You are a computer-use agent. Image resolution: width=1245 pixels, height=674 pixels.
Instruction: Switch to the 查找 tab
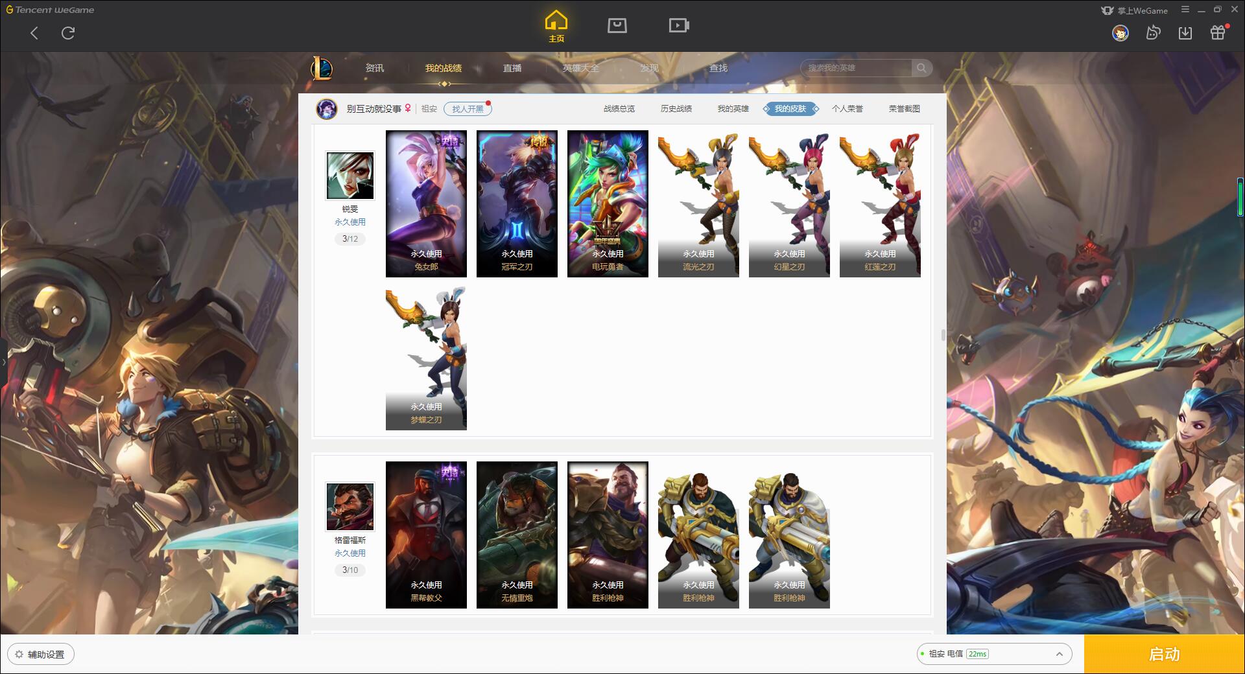coord(718,68)
